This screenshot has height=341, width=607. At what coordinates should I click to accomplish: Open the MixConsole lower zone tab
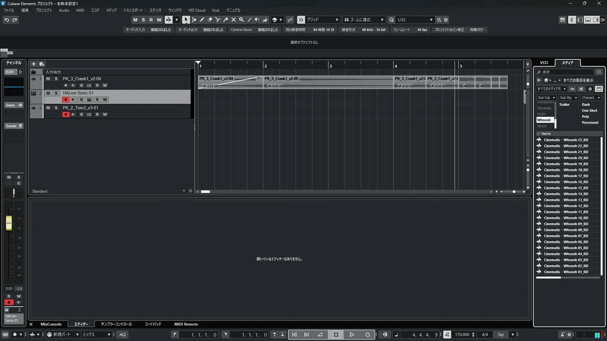tap(51, 324)
